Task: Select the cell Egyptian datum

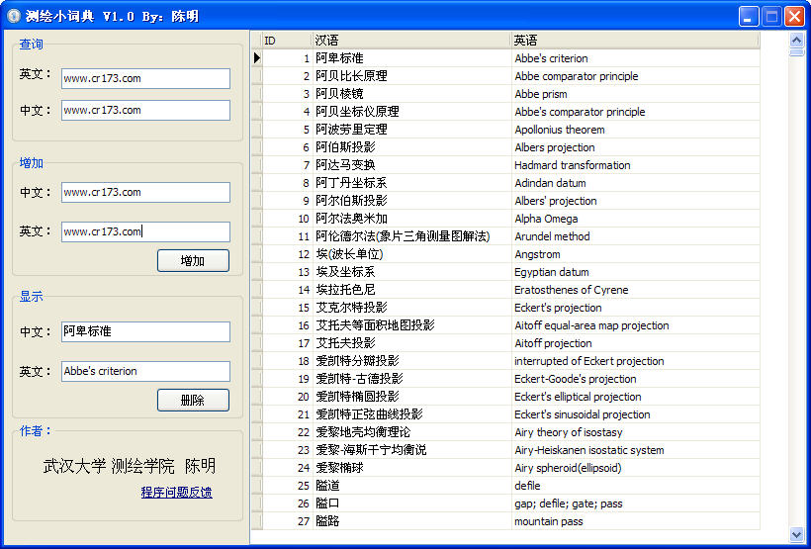Action: click(x=636, y=272)
